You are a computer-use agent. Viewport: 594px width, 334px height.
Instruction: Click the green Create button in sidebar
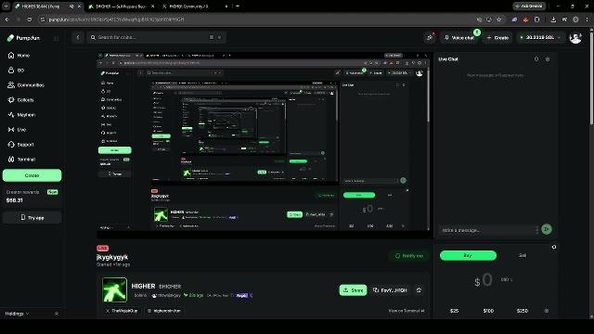32,175
